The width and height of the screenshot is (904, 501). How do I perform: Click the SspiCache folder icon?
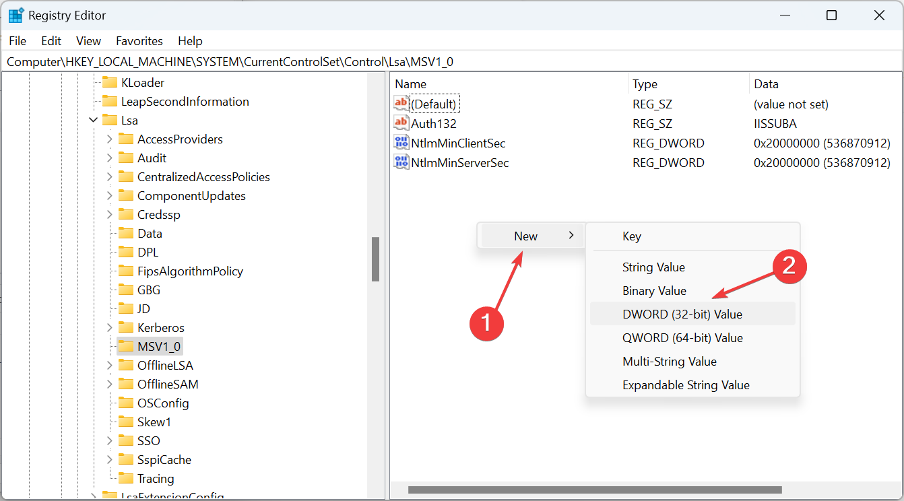[x=126, y=459]
